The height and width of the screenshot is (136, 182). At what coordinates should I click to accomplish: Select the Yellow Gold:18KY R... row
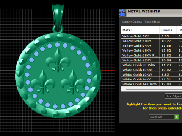pyautogui.click(x=151, y=55)
